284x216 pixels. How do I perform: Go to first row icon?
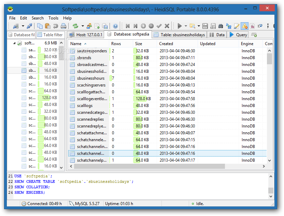pos(128,26)
